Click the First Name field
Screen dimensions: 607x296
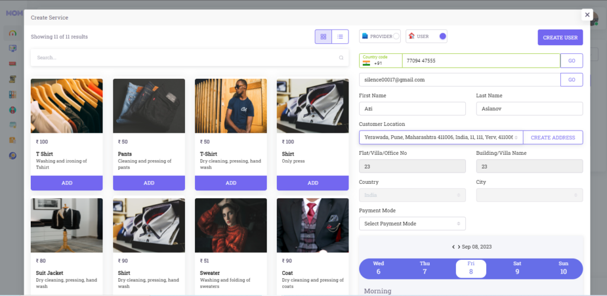[x=413, y=109]
